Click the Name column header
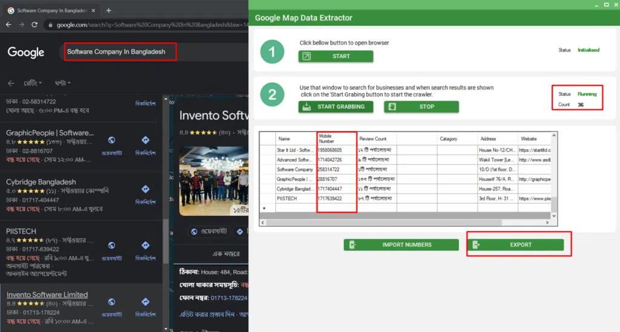This screenshot has width=620, height=332. click(x=295, y=139)
